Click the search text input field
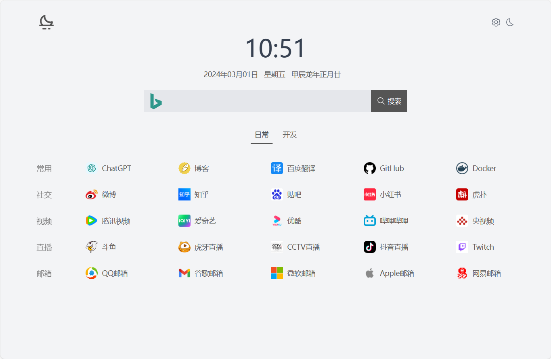This screenshot has width=551, height=359. 266,101
